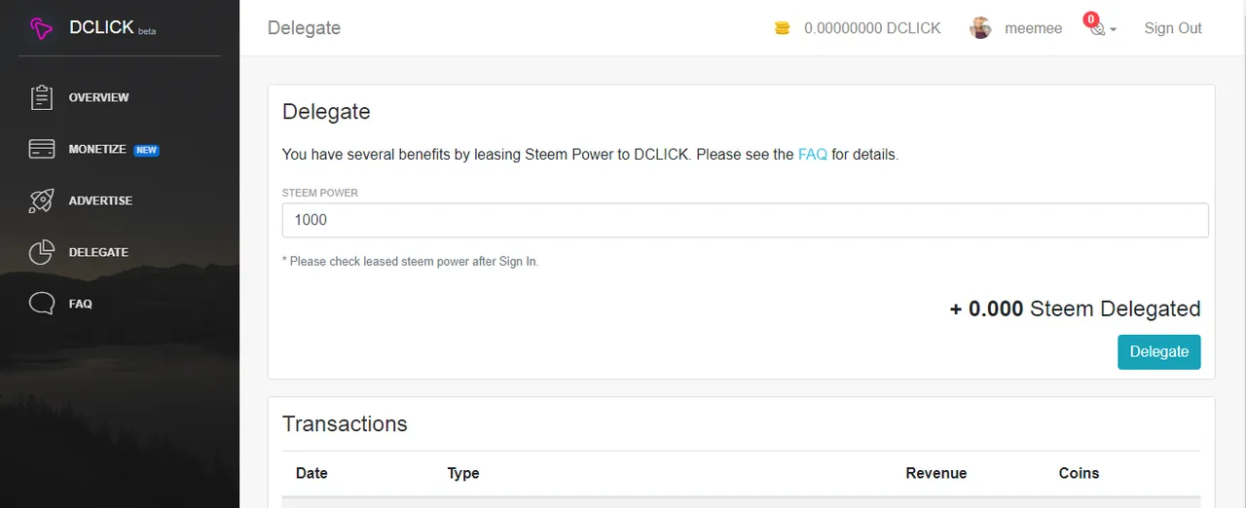Click the Overview clipboard icon
Viewport: 1246px width, 508px height.
41,97
